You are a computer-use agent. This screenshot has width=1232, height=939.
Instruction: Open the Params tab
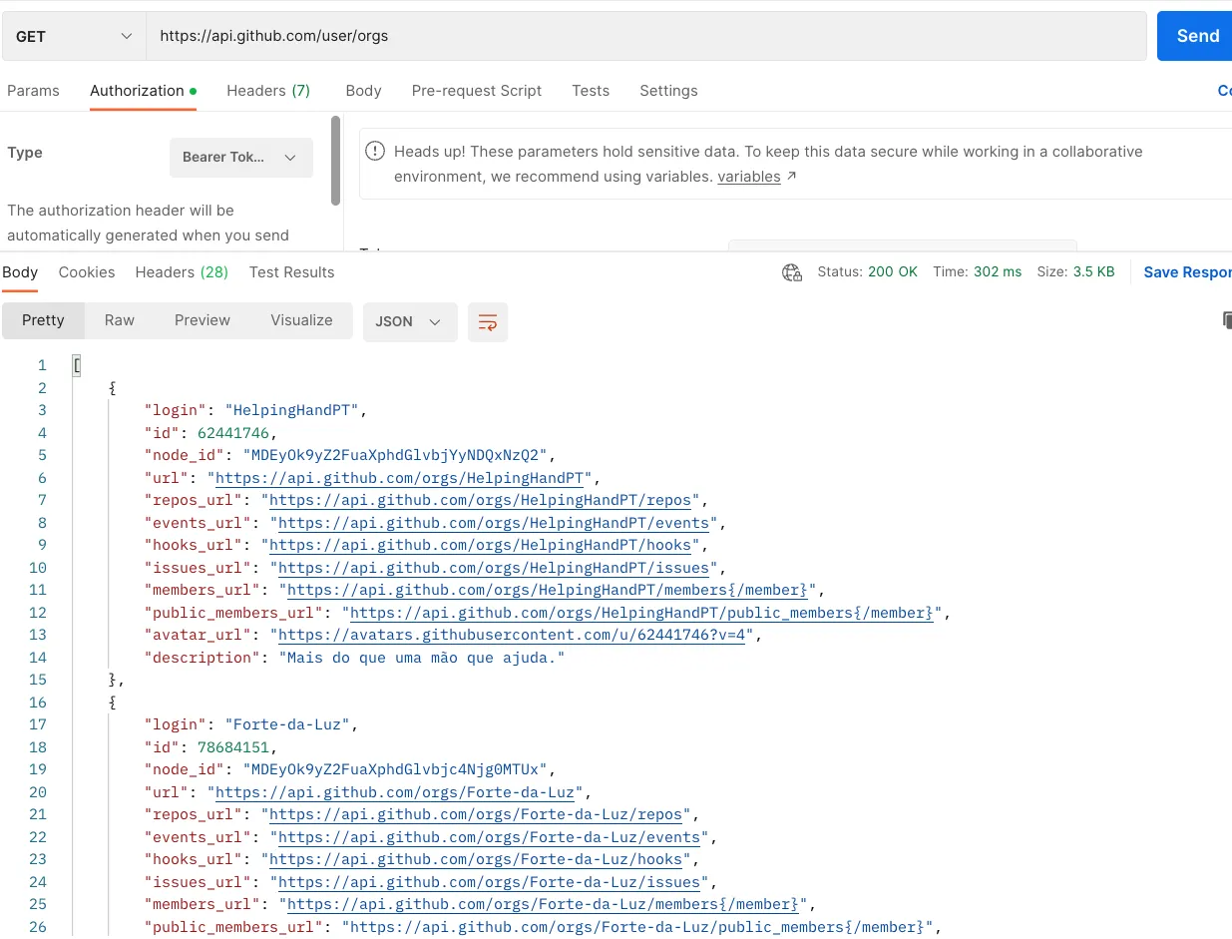pos(34,91)
